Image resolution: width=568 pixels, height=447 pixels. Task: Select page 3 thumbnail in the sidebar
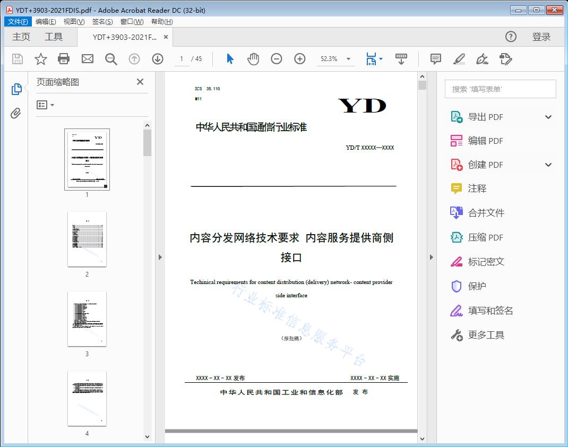tap(87, 319)
